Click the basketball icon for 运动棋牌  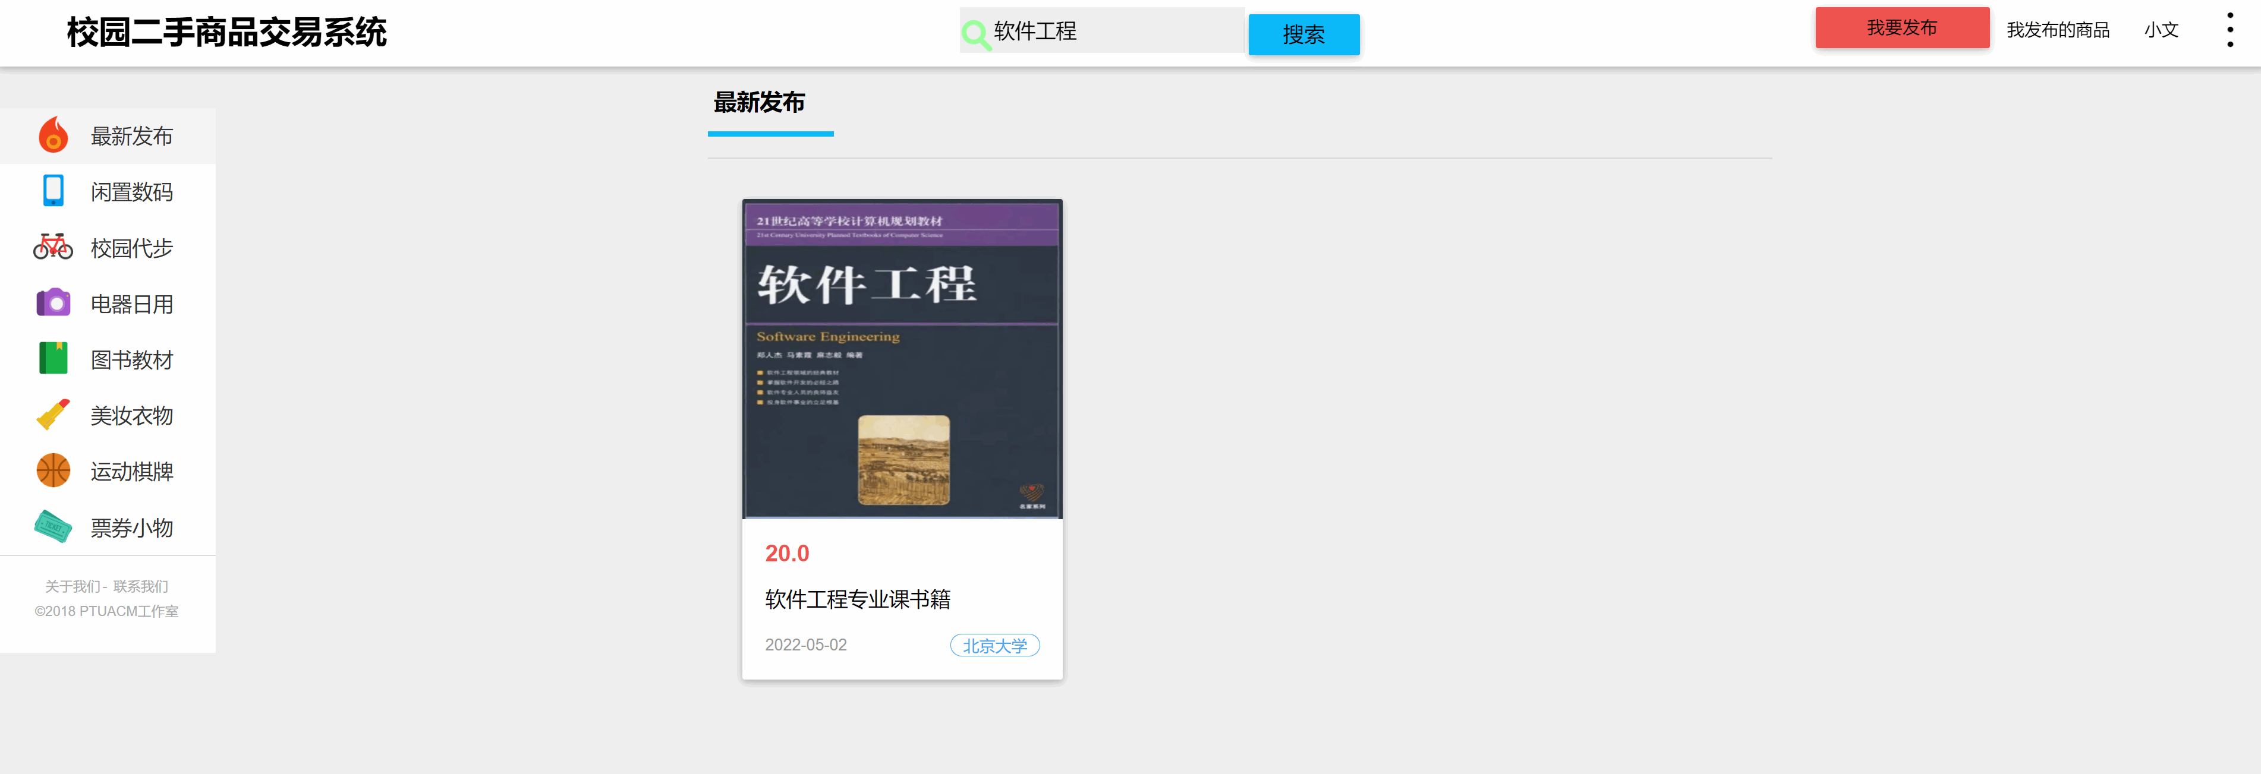pyautogui.click(x=53, y=470)
